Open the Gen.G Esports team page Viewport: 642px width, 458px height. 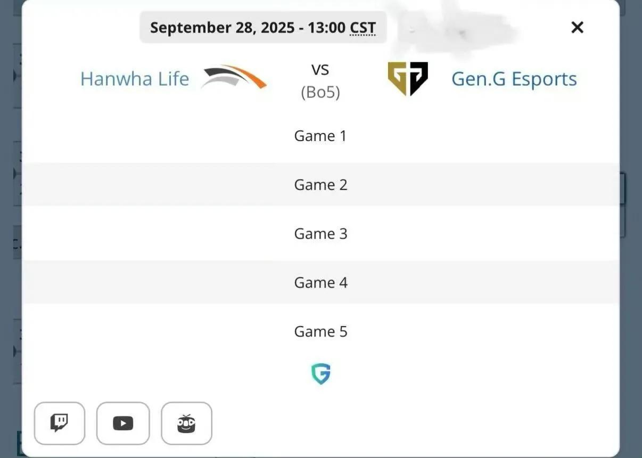click(514, 79)
